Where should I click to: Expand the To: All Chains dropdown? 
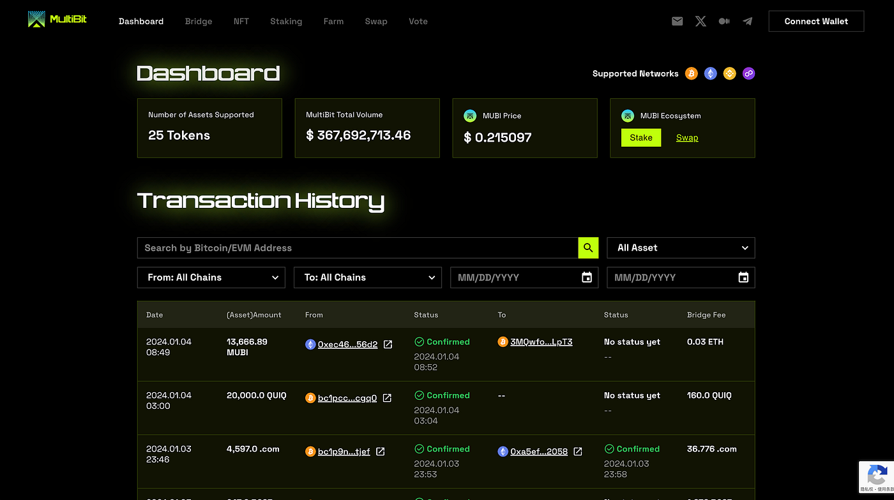click(x=368, y=277)
